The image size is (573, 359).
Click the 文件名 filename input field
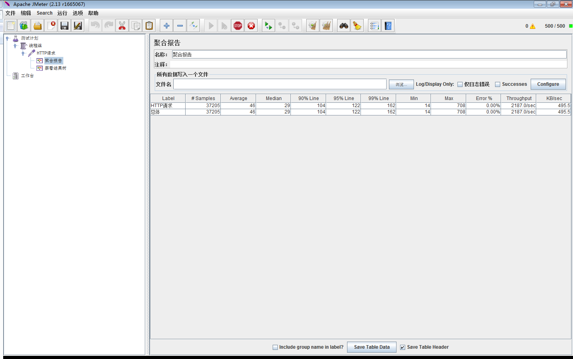click(x=280, y=84)
